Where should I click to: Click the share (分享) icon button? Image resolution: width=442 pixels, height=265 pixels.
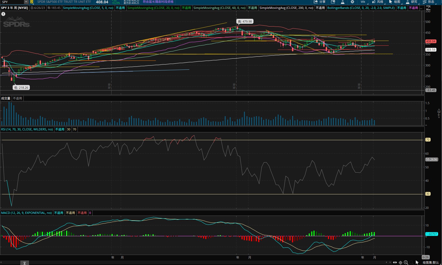pos(320,2)
